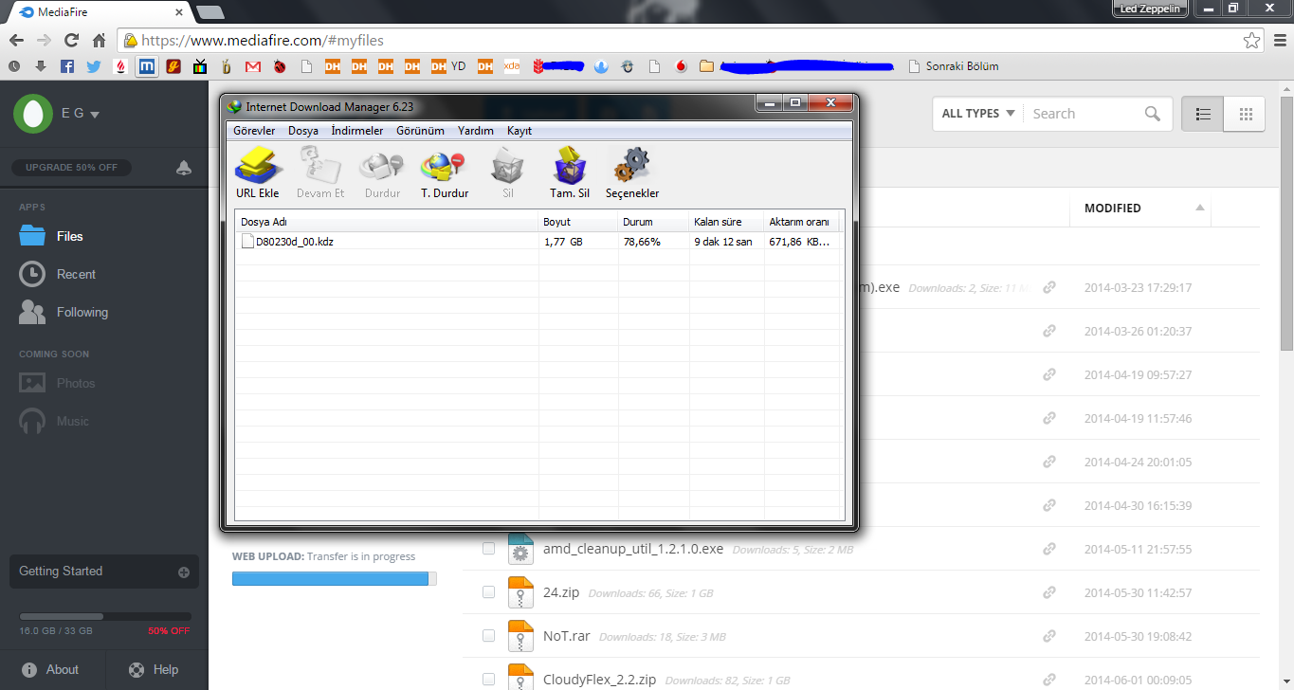1294x690 pixels.
Task: Click the web upload progress bar
Action: coord(335,578)
